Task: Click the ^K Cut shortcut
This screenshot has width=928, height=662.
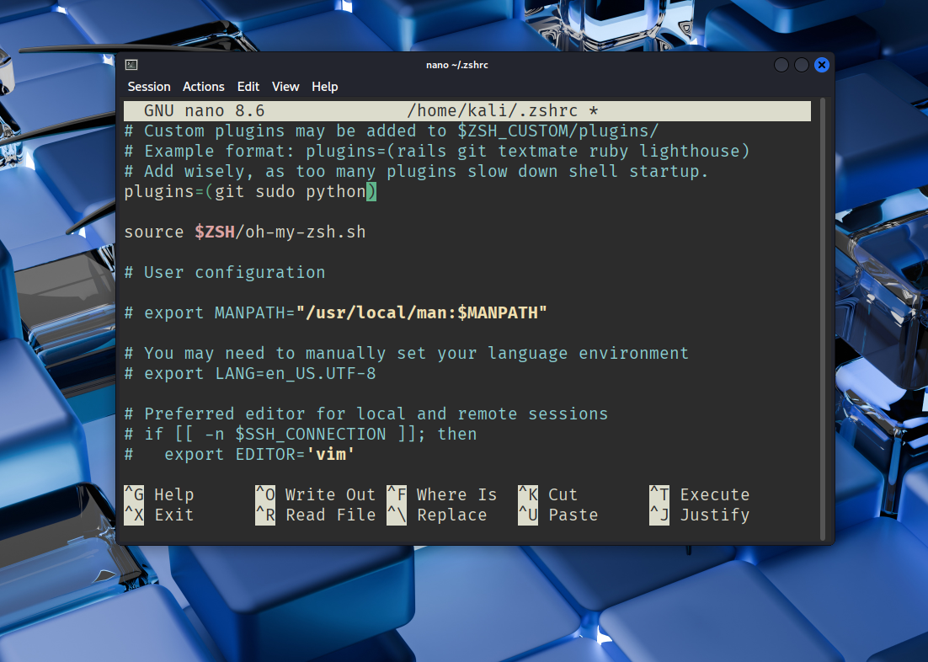Action: [547, 494]
